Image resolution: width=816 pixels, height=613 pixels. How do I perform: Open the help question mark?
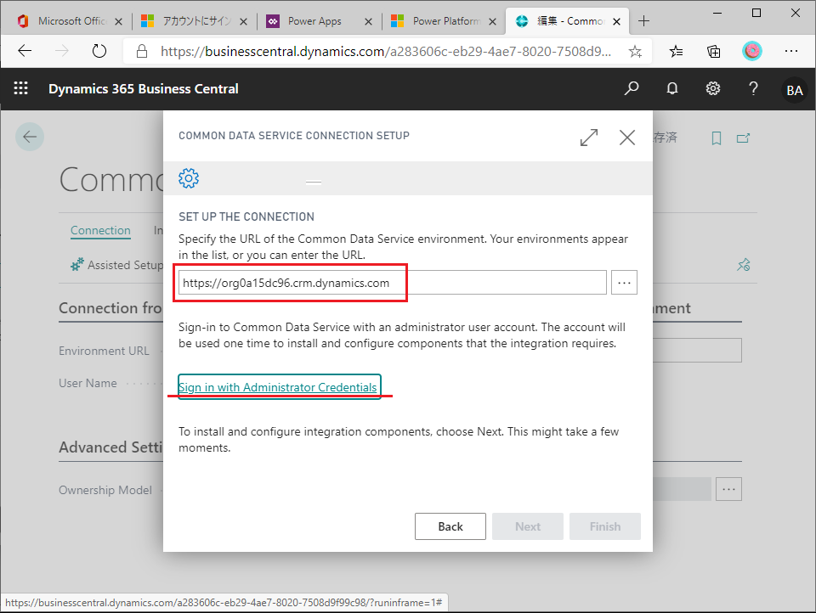[x=753, y=88]
